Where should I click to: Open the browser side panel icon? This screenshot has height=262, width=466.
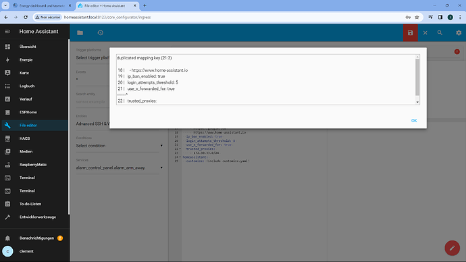coord(440,18)
